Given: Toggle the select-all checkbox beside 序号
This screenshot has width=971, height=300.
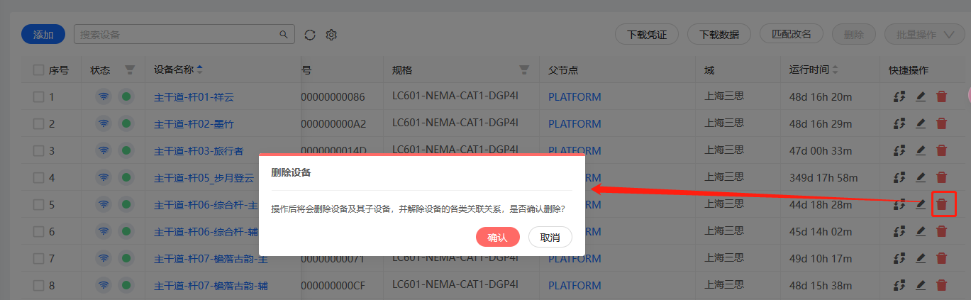Looking at the screenshot, I should click(x=38, y=70).
